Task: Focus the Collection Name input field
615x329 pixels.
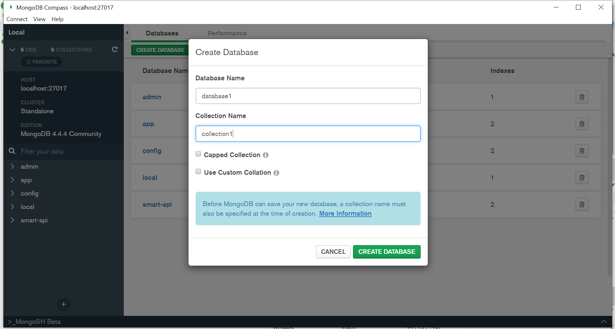Action: coord(308,133)
